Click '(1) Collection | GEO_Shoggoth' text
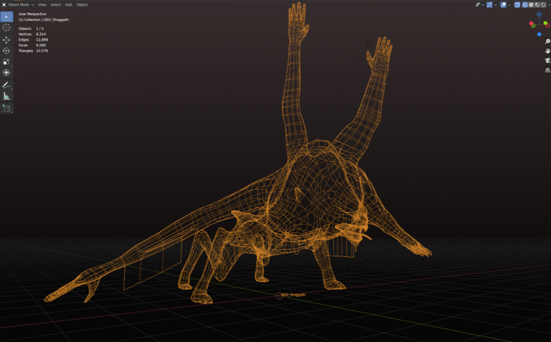 click(44, 20)
